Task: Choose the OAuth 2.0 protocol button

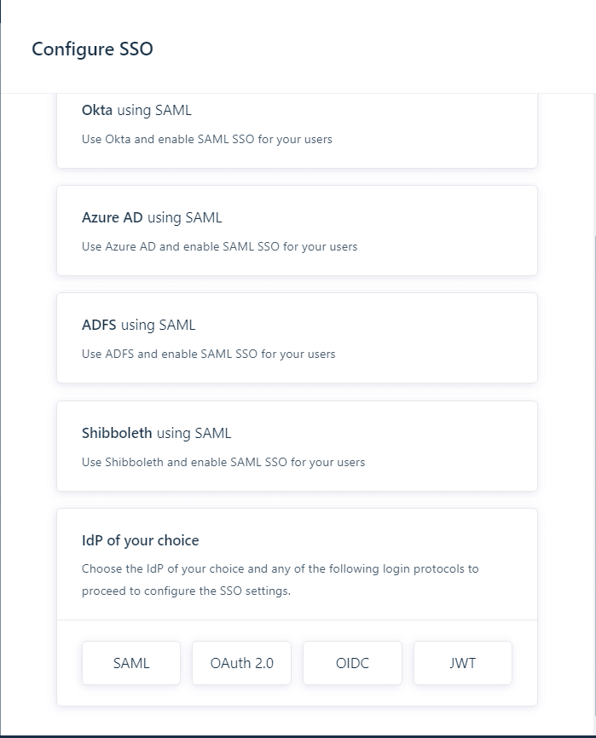Action: tap(241, 663)
